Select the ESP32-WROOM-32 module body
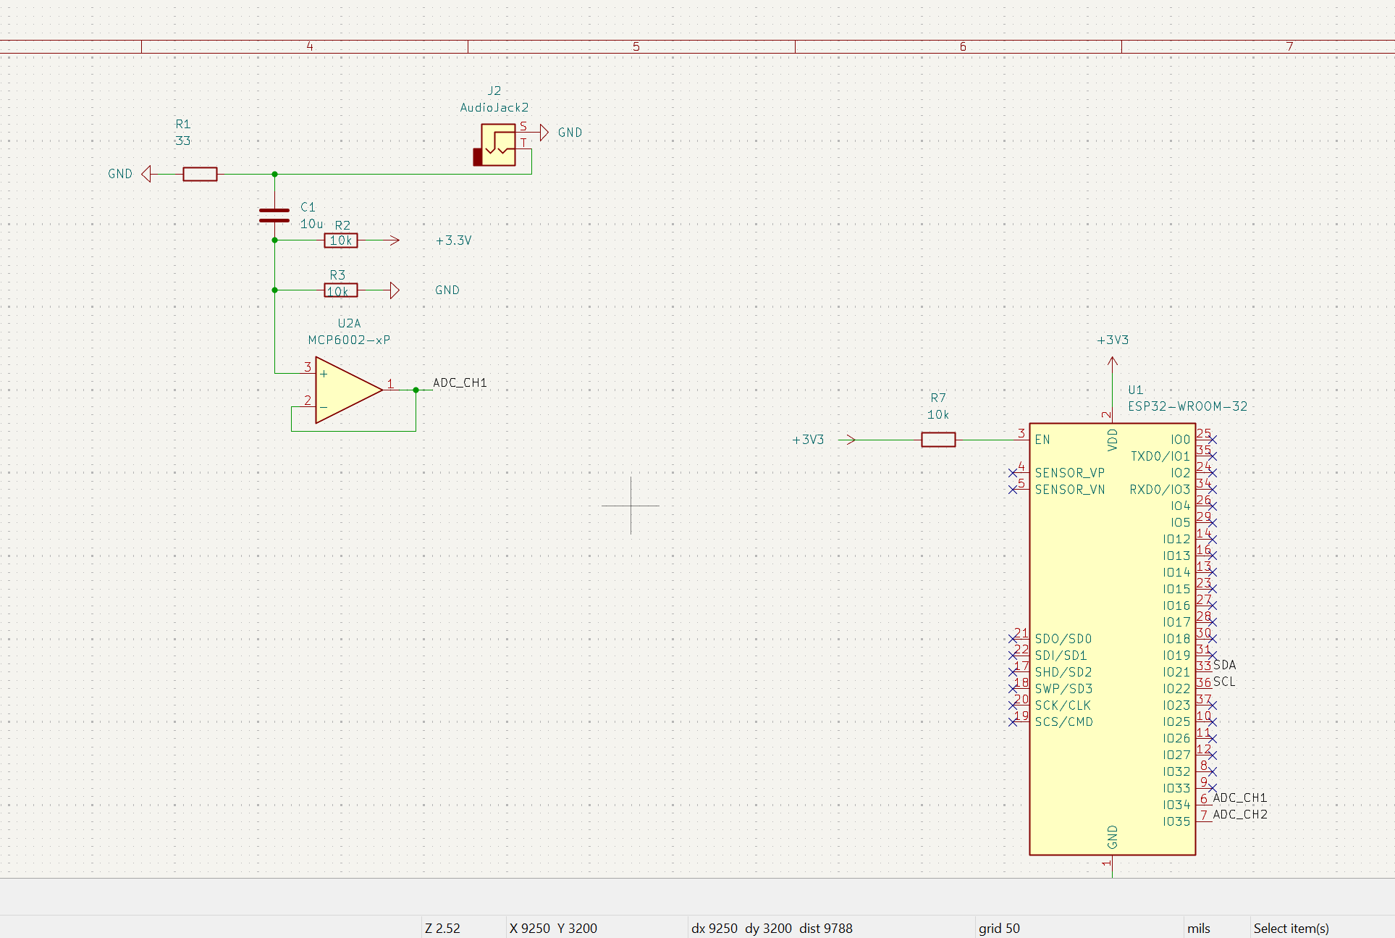This screenshot has width=1395, height=938. [1112, 639]
